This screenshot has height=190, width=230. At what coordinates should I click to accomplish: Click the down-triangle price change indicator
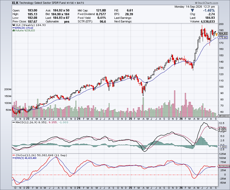(192, 10)
